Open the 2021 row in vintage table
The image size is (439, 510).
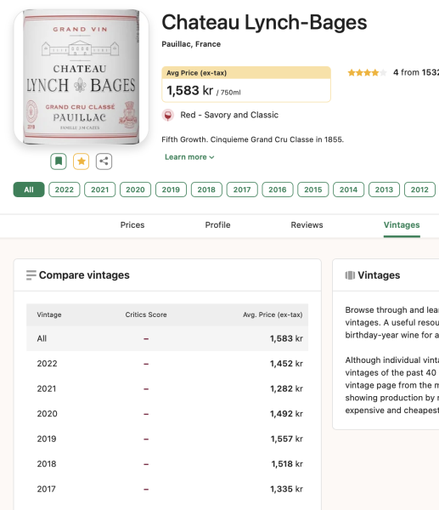click(x=167, y=388)
